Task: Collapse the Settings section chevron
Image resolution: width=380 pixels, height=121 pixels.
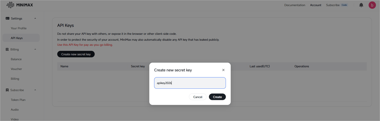Action: coord(35,18)
